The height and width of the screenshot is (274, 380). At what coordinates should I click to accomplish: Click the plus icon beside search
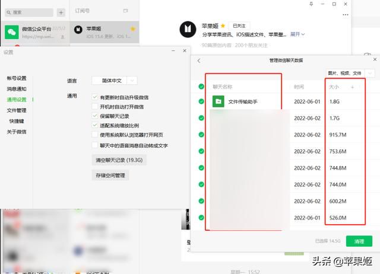click(61, 12)
